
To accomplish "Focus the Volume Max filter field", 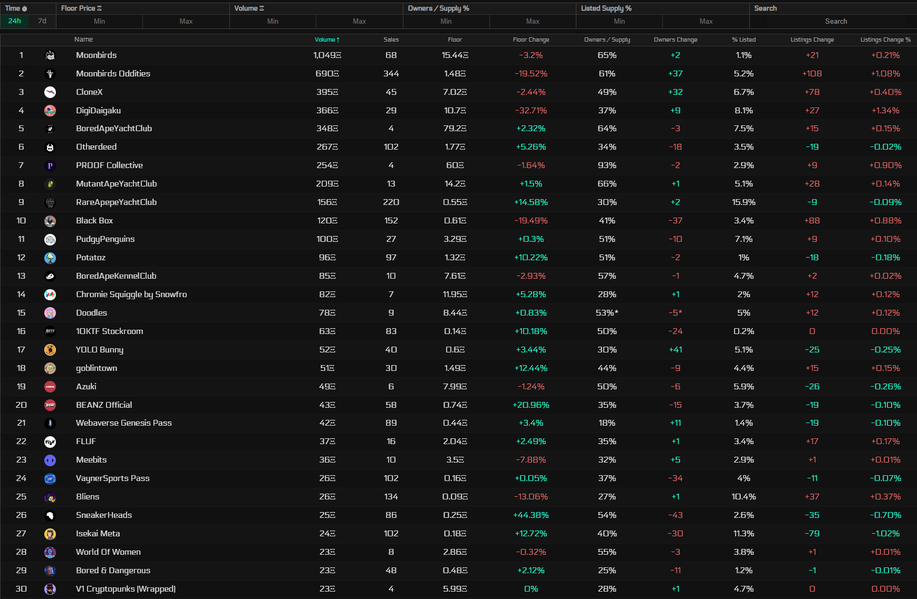I will click(x=360, y=22).
